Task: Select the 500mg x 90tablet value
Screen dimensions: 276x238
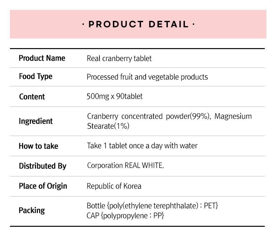Action: click(x=115, y=96)
